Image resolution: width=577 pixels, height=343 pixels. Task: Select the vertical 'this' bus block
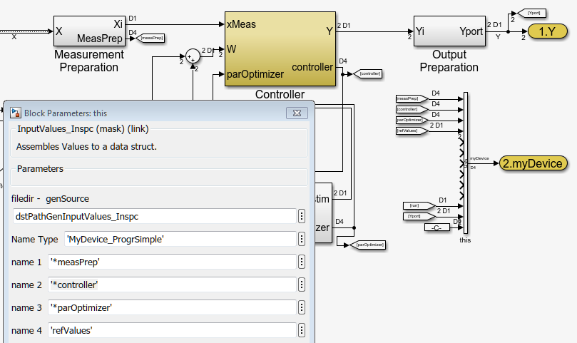pos(465,163)
